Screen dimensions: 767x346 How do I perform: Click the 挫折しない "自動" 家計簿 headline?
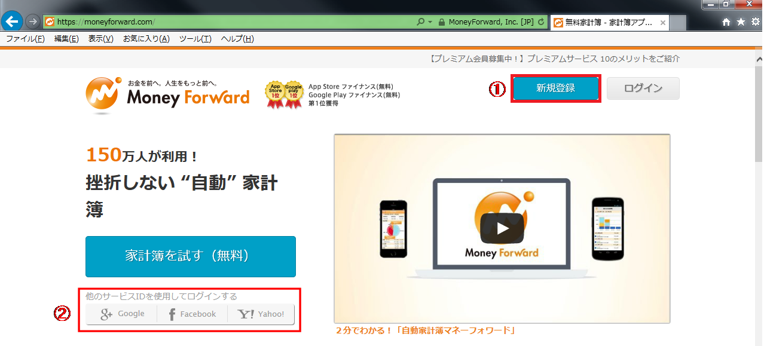[x=182, y=196]
